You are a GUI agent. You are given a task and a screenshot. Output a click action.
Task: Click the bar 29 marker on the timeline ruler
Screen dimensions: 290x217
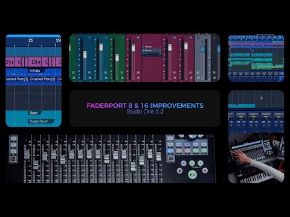[x=59, y=40]
